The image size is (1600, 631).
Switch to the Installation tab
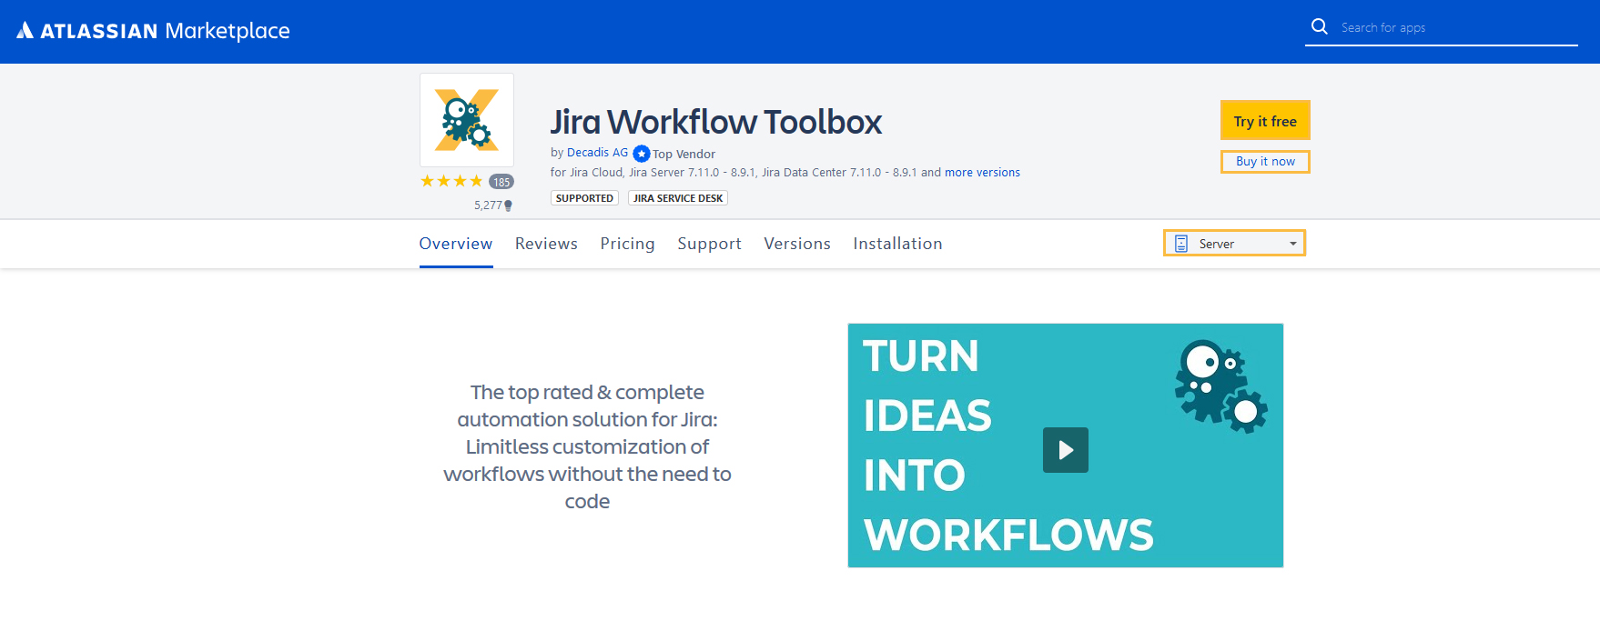(x=897, y=244)
